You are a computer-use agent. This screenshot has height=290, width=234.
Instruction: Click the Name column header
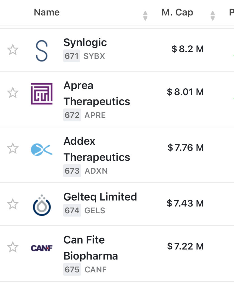coord(47,12)
